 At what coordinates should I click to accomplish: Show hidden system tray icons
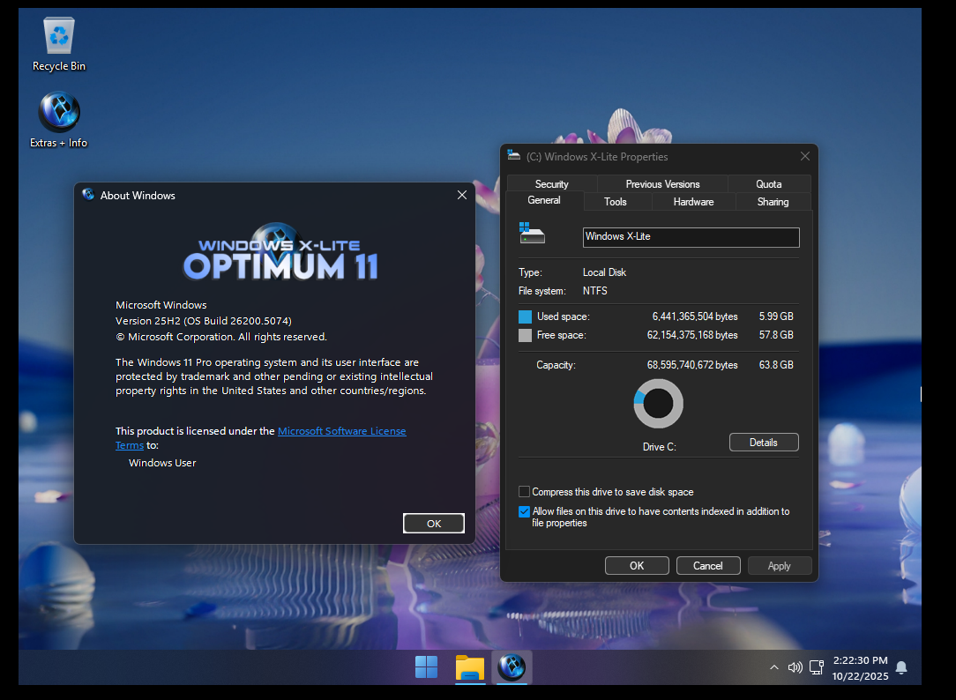click(774, 667)
